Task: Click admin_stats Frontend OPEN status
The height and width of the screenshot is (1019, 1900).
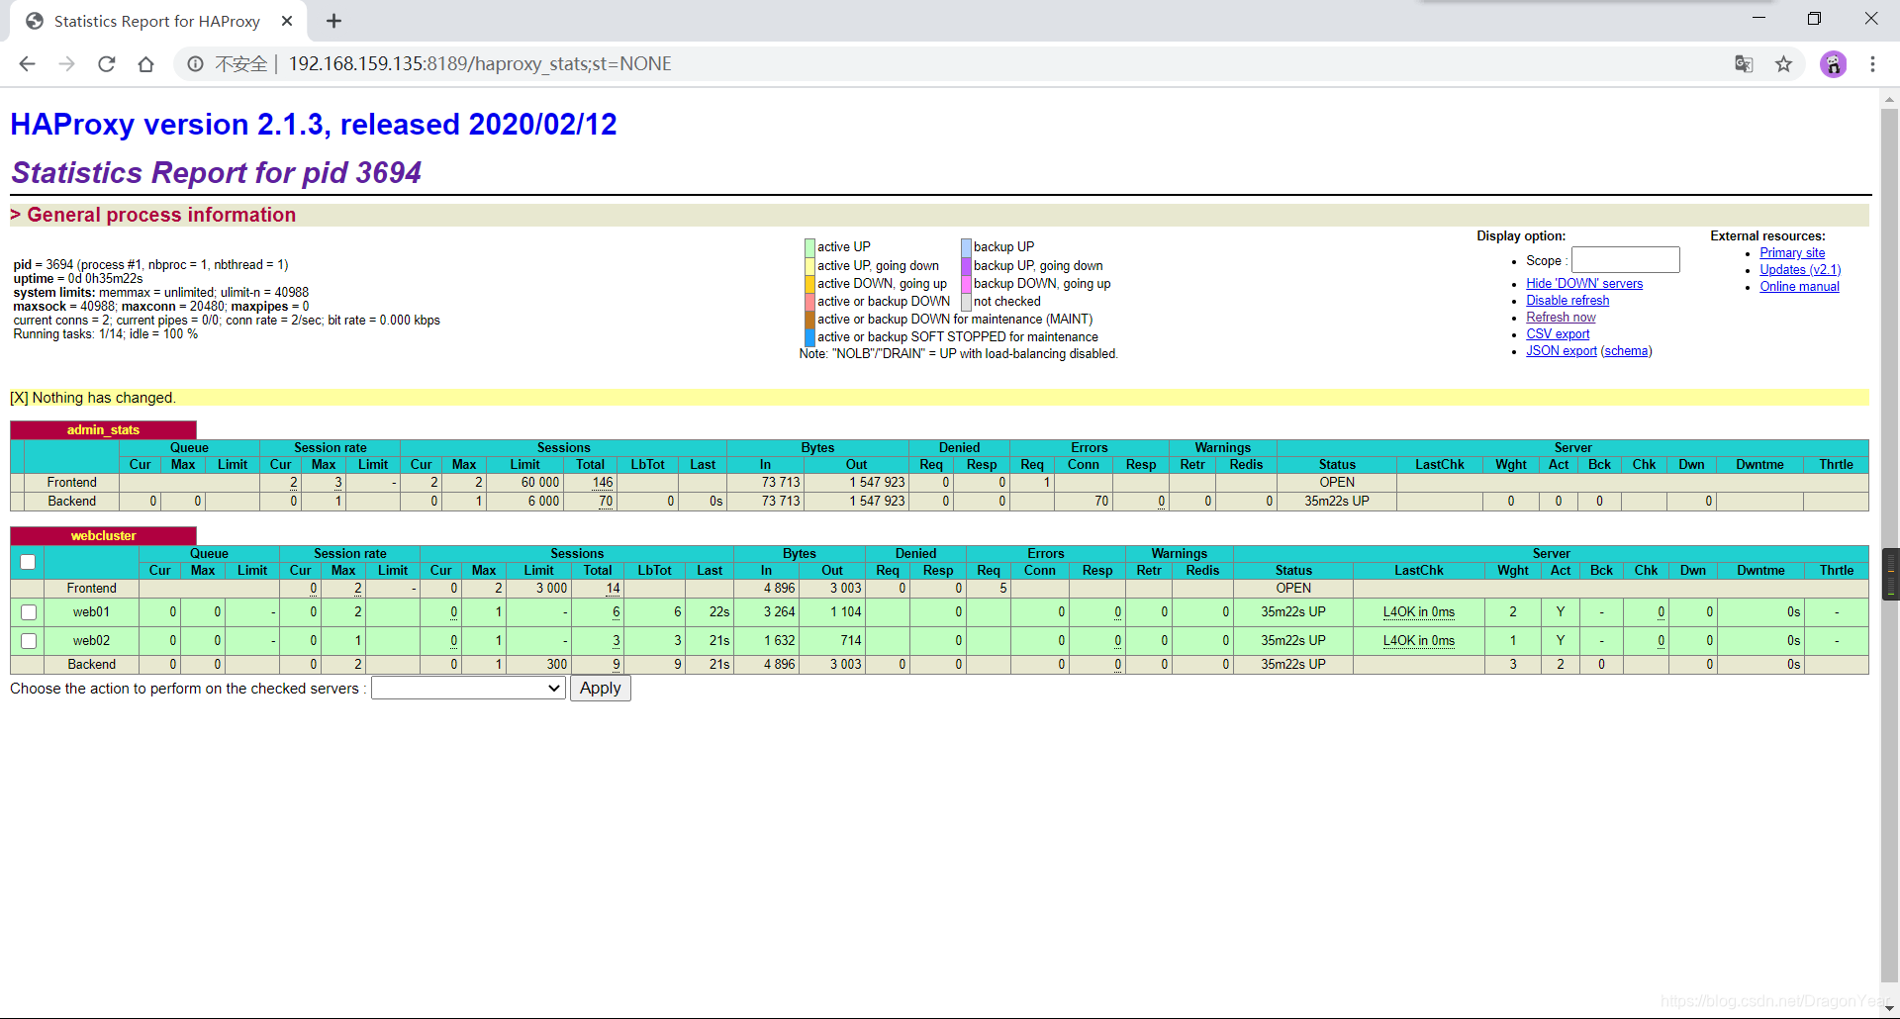Action: [x=1337, y=483]
